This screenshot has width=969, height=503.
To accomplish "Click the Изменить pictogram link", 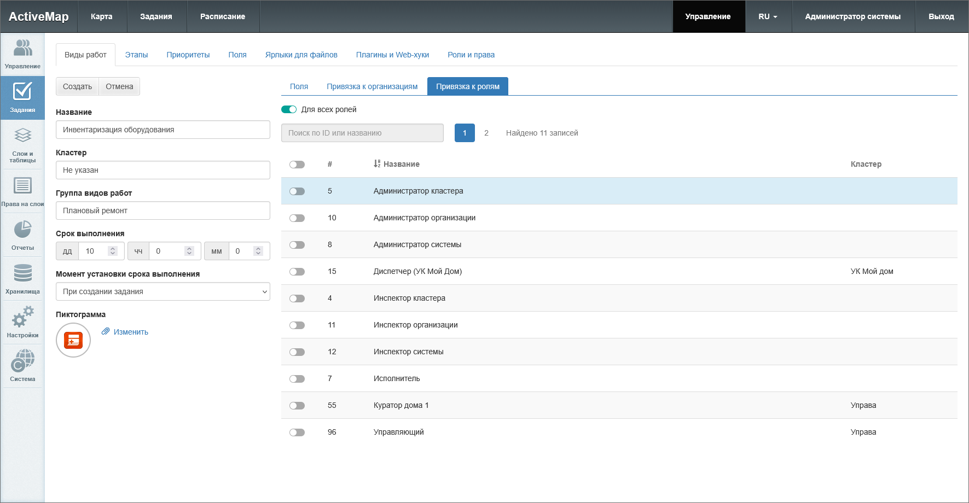I will (131, 332).
